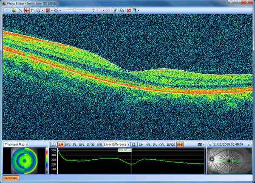255x183 pixels.
Task: Toggle L2 NFL layer selection
Action: (148, 144)
